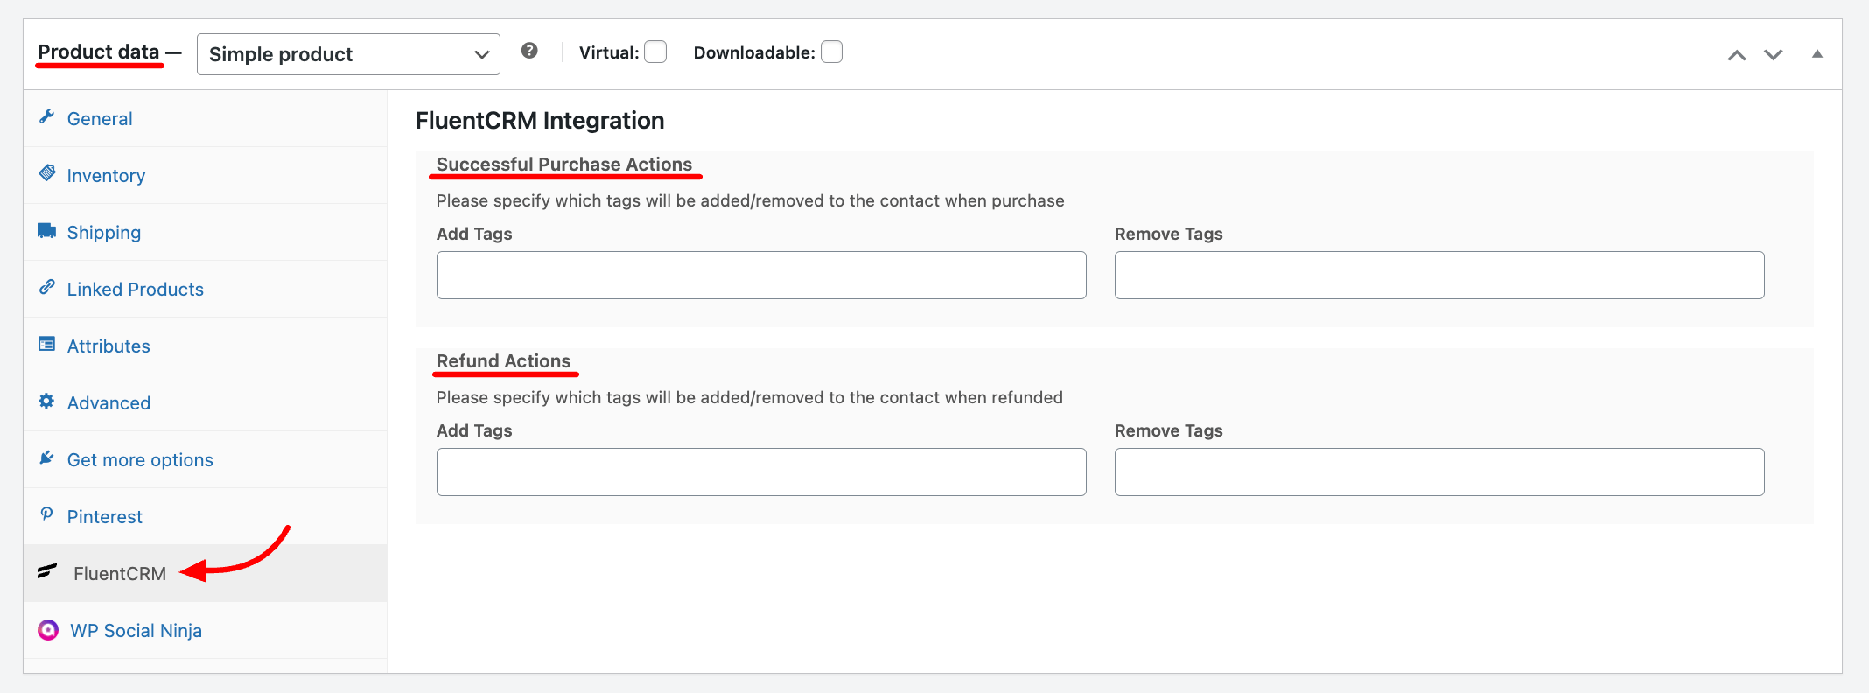This screenshot has height=693, width=1869.
Task: Open the Attributes tab
Action: coord(206,346)
